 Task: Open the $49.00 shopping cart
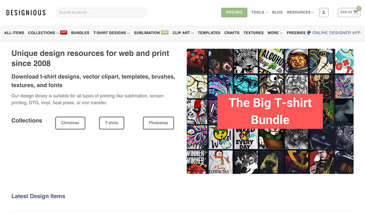click(x=349, y=12)
